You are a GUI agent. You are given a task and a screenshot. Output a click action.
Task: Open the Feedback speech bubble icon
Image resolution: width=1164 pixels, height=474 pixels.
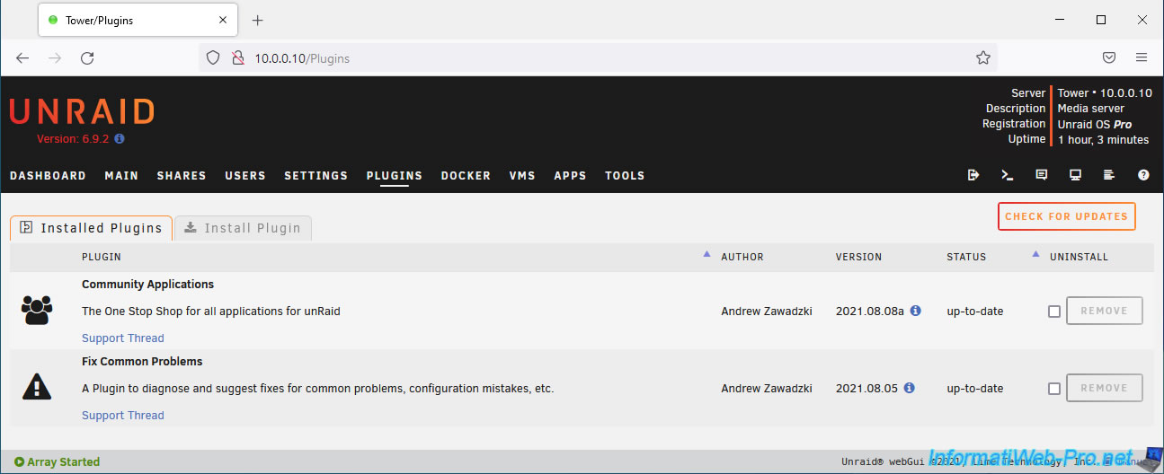1042,175
